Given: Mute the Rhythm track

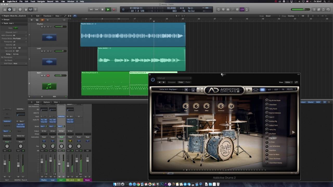Looking at the screenshot, I should 42,27.
